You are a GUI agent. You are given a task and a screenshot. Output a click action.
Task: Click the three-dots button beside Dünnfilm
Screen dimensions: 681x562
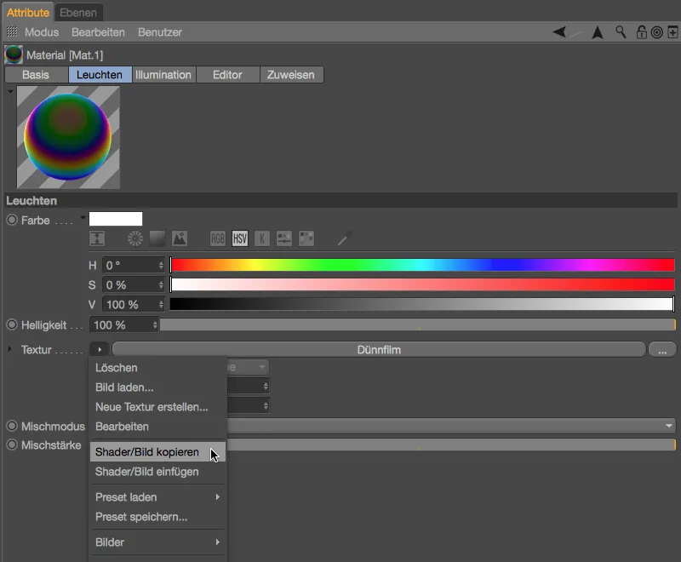point(662,349)
